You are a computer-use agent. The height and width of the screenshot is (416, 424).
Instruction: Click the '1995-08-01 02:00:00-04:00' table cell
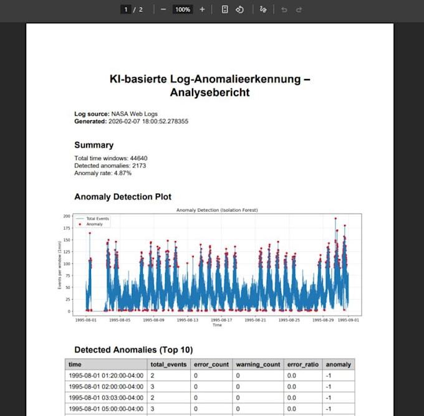coord(106,387)
